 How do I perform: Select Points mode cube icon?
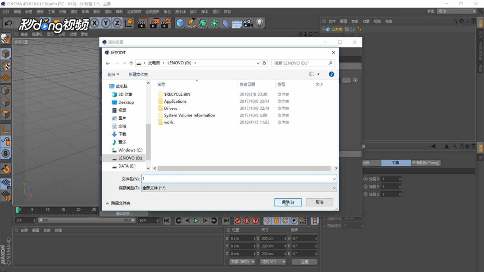6,90
